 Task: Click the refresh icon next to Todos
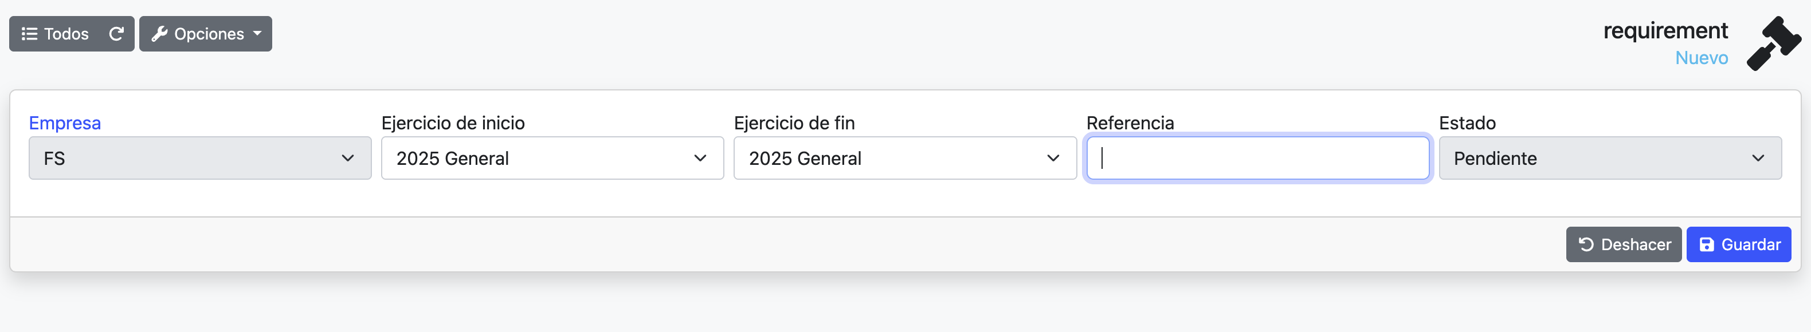pyautogui.click(x=117, y=33)
